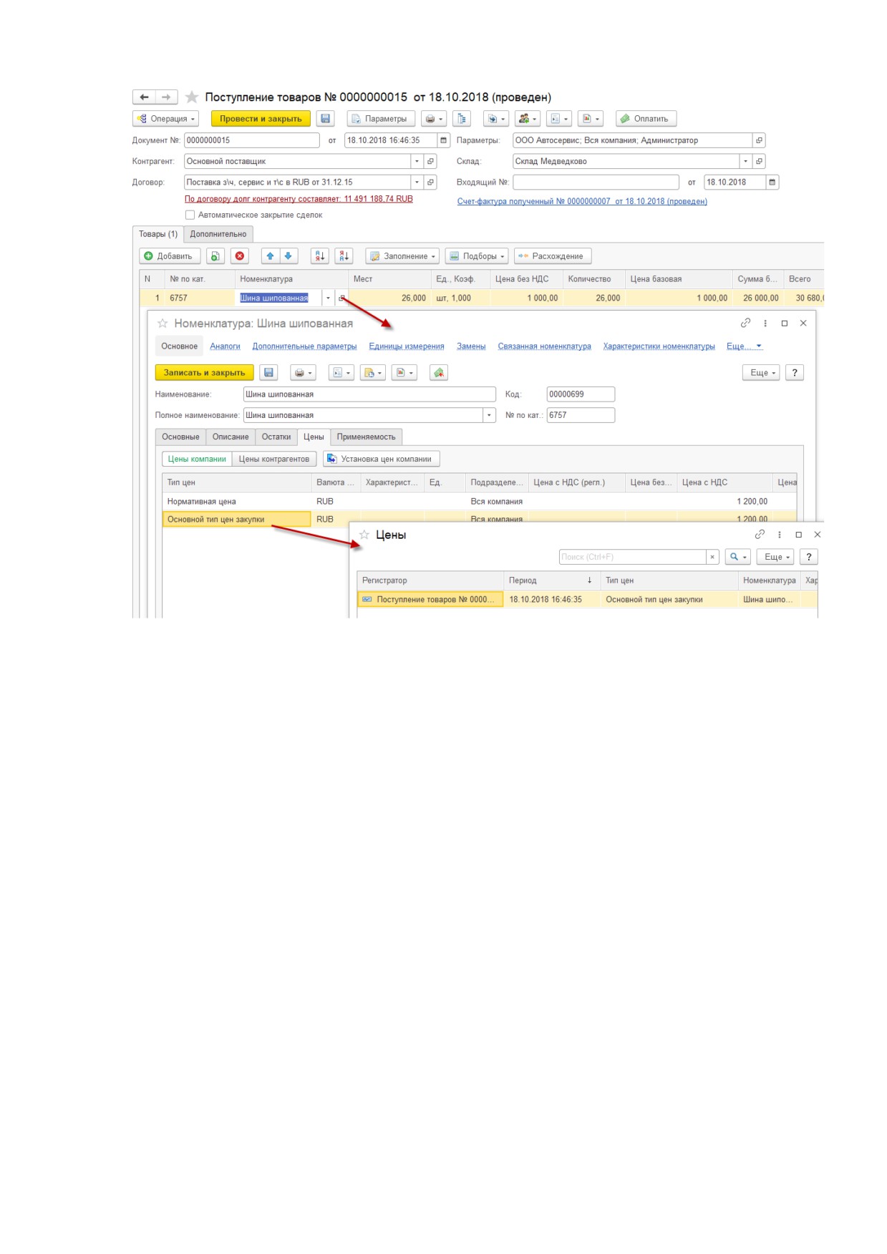
Task: Open the Подборы dropdown
Action: point(477,256)
